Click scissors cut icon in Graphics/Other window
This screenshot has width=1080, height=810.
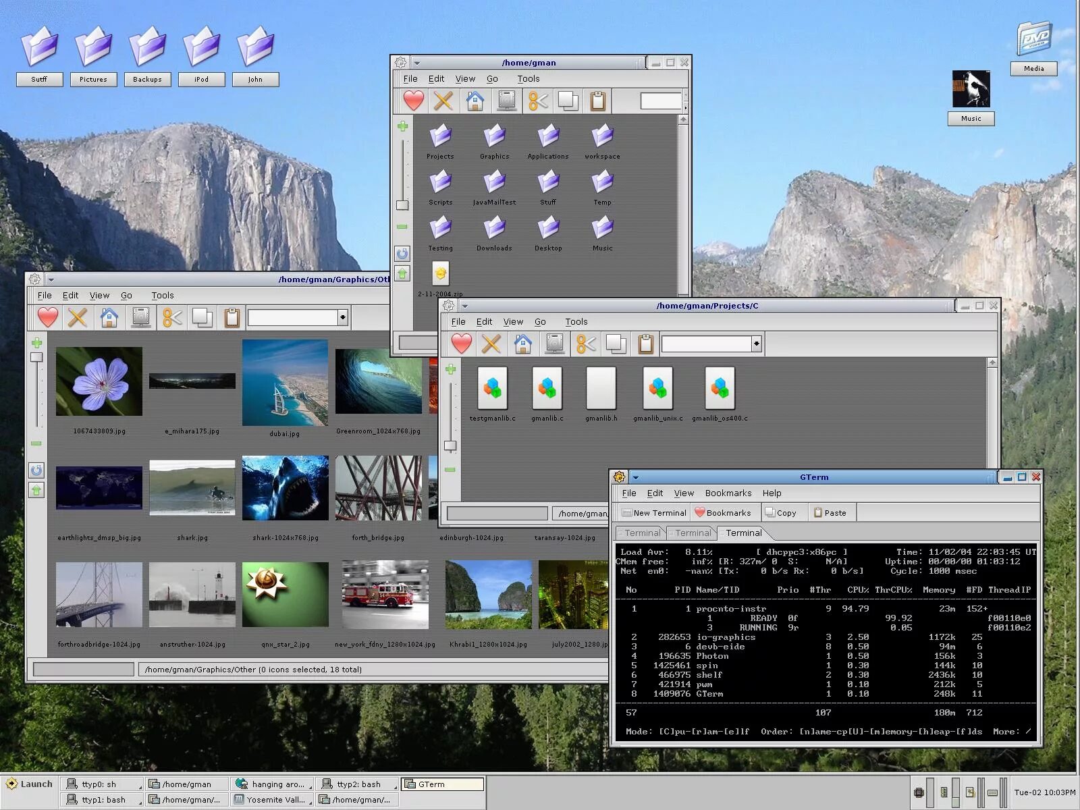pos(172,317)
